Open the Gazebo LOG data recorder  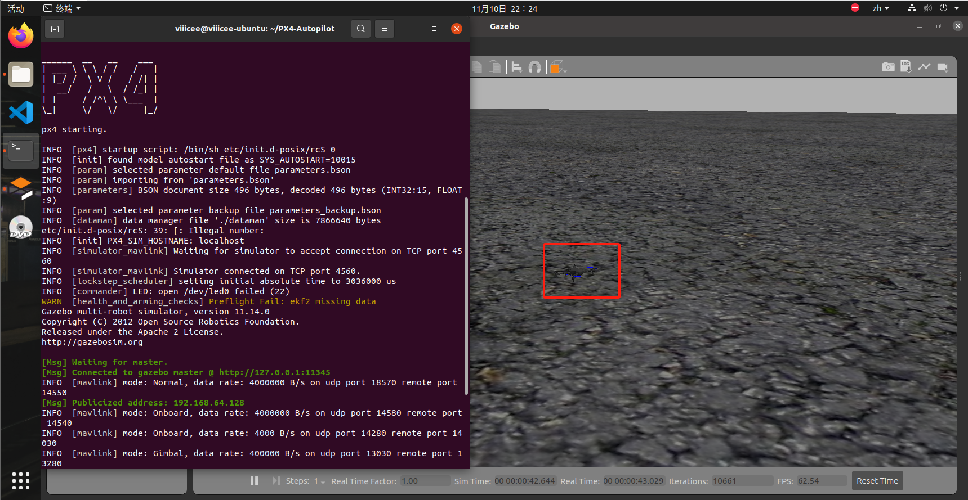point(906,67)
